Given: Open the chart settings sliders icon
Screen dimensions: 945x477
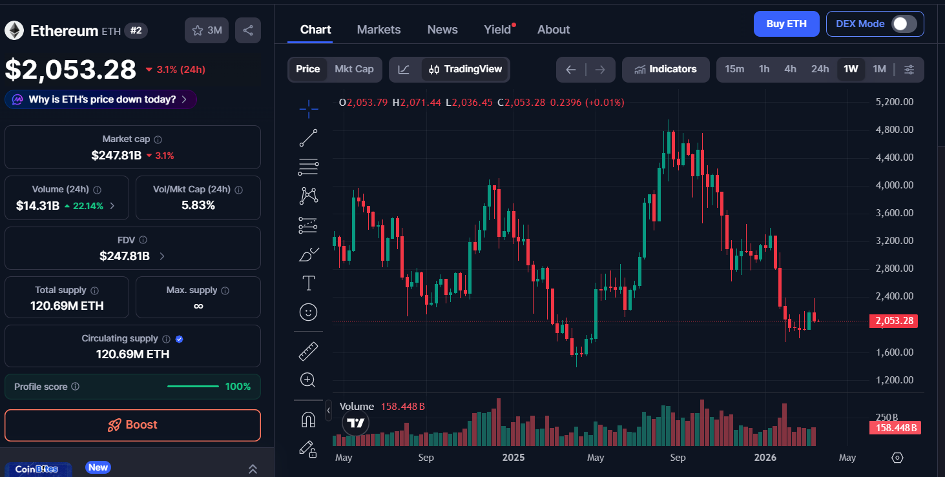Looking at the screenshot, I should 909,69.
